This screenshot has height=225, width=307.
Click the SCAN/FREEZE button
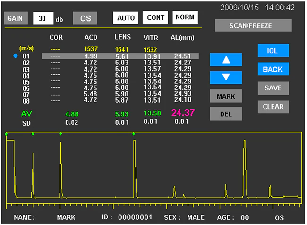253,25
